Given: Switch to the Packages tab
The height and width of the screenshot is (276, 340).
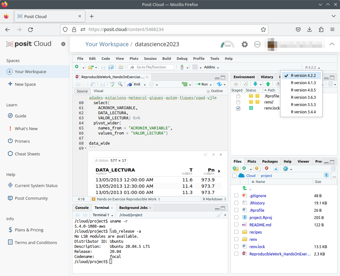Looking at the screenshot, I should [270, 161].
